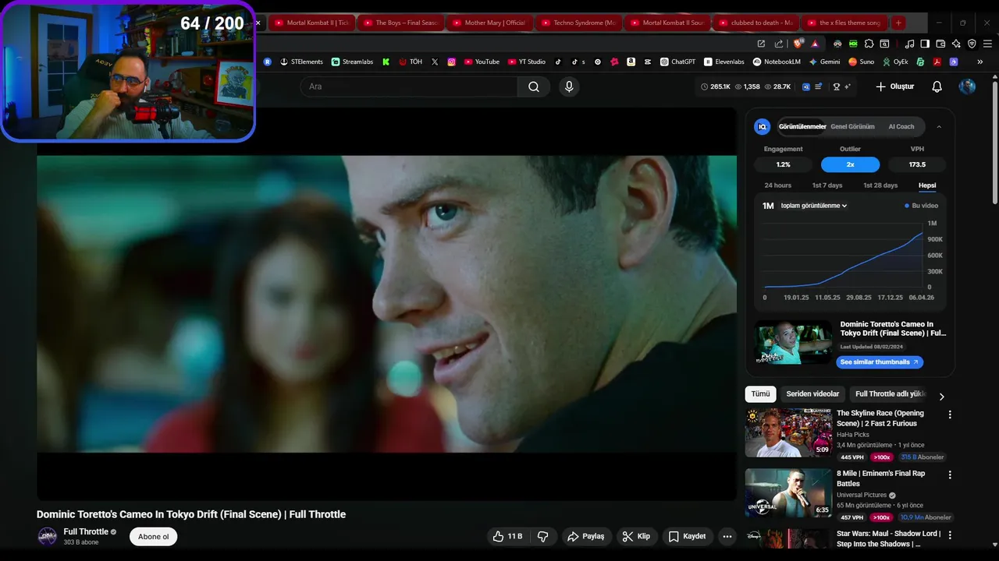Open Brave browser hamburger menu
999x561 pixels.
tap(987, 44)
